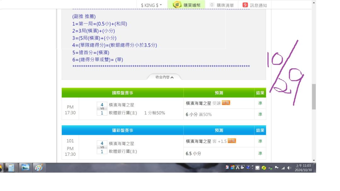
Task: Open the $ KING $ account dropdown
Action: coord(151,5)
